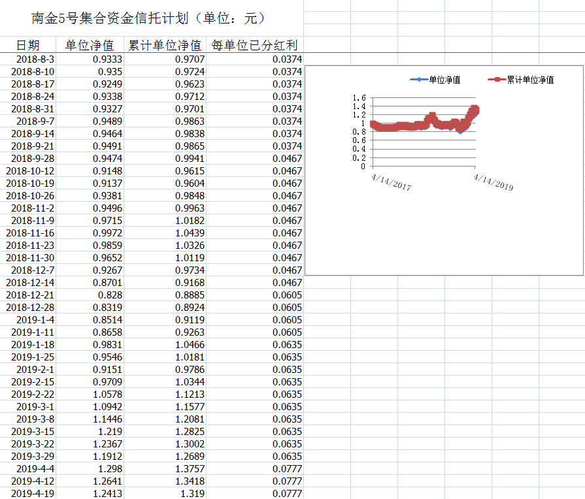Select the date cell 2019-2-1

pyautogui.click(x=28, y=369)
